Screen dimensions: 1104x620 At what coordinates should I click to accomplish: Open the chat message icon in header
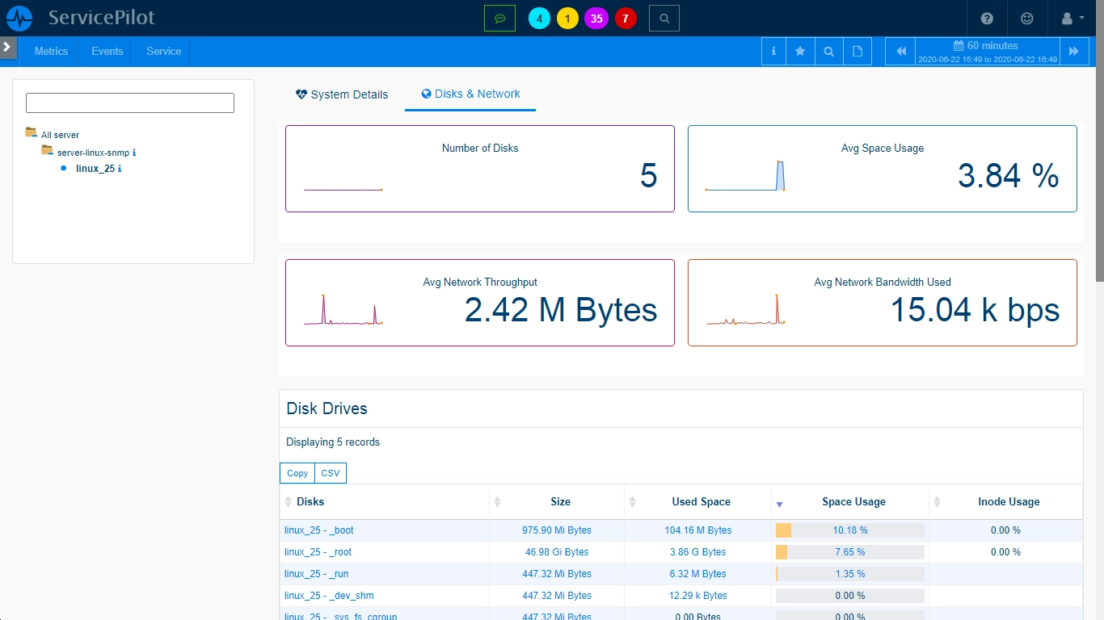pyautogui.click(x=499, y=18)
